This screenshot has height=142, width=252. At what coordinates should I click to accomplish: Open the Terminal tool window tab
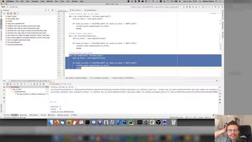[52, 115]
